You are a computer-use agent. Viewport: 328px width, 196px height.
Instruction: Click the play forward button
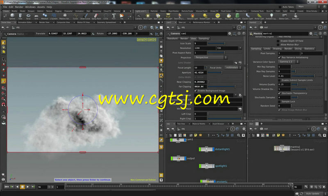(27, 187)
